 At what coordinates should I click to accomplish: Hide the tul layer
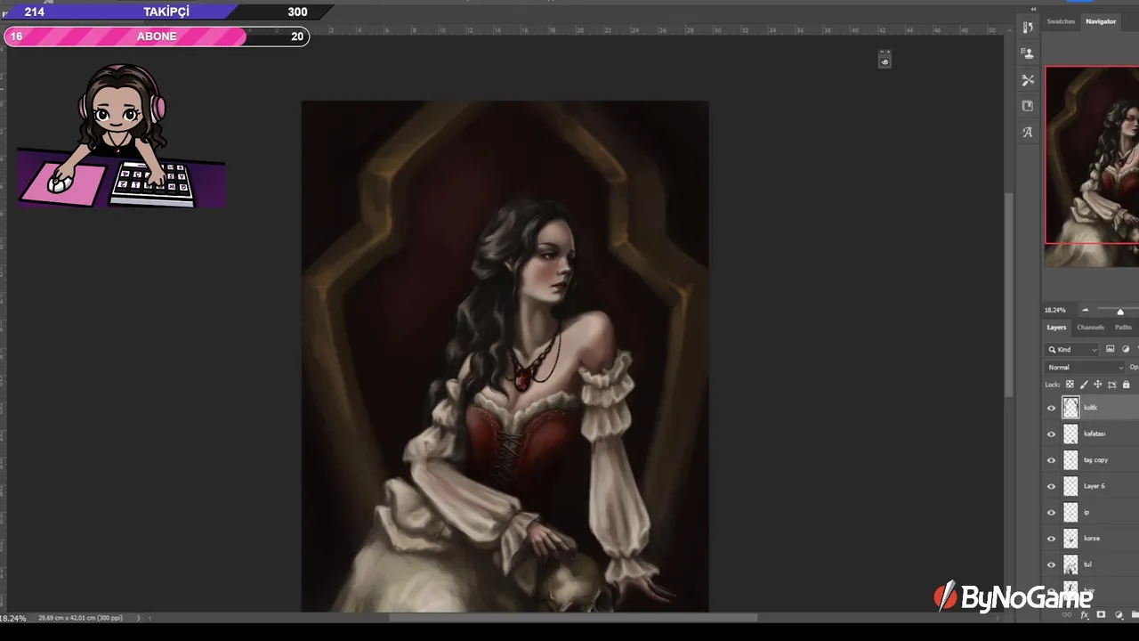(1051, 564)
